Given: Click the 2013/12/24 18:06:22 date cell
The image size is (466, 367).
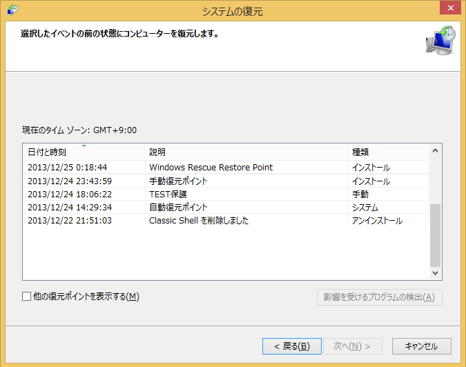Looking at the screenshot, I should click(x=69, y=195).
